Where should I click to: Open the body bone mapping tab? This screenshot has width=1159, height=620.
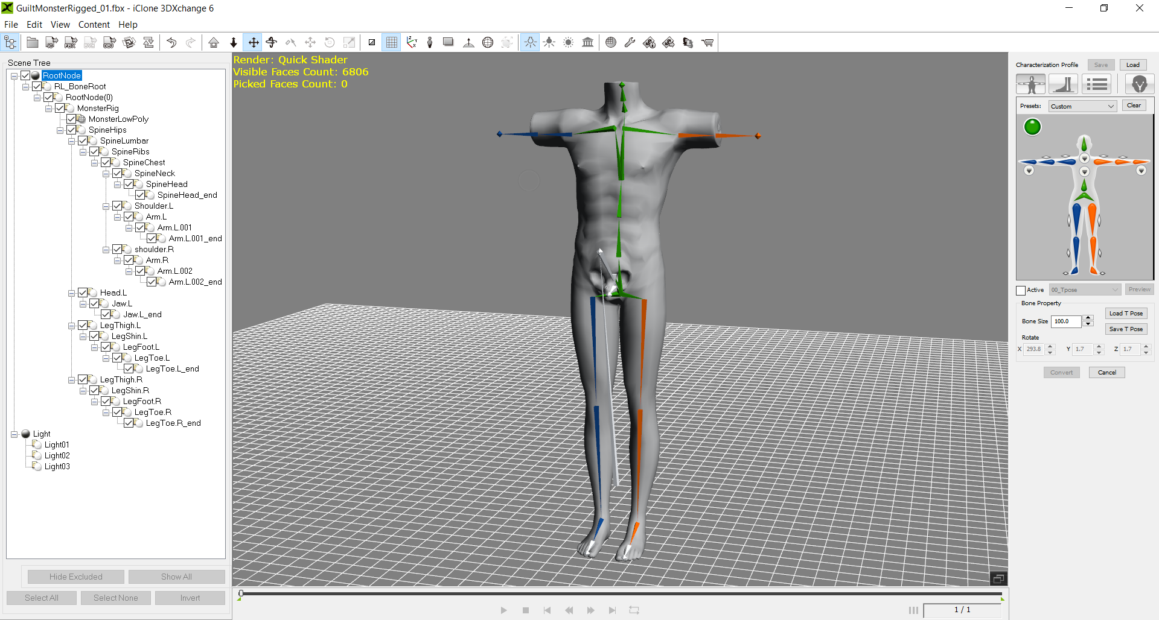click(1030, 84)
